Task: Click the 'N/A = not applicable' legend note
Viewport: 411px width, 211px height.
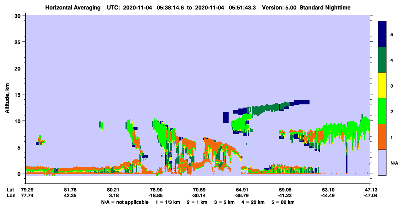Action: click(125, 202)
